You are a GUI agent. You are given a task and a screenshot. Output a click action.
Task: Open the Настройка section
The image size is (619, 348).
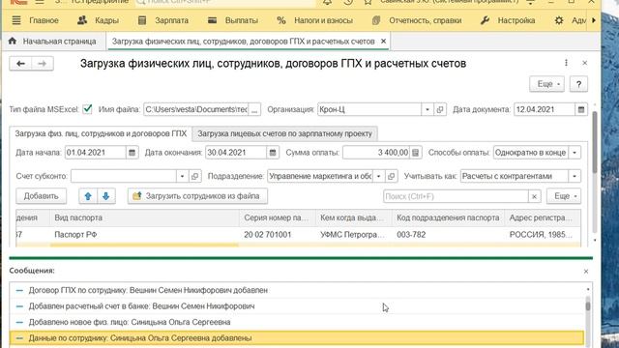(508, 20)
